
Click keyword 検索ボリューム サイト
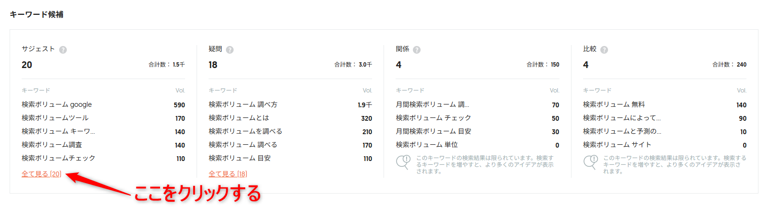[x=617, y=145]
